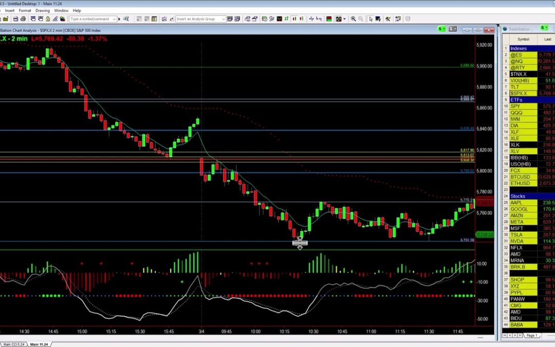Open the Drawing menu

tap(43, 10)
